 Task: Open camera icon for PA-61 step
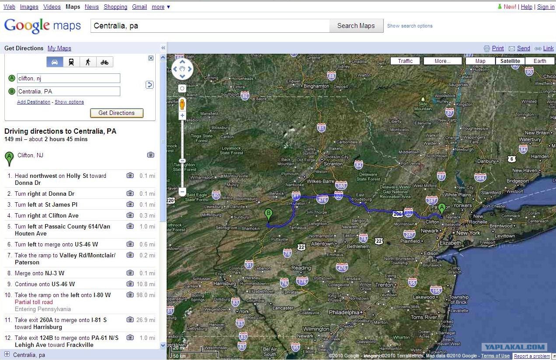tap(130, 337)
